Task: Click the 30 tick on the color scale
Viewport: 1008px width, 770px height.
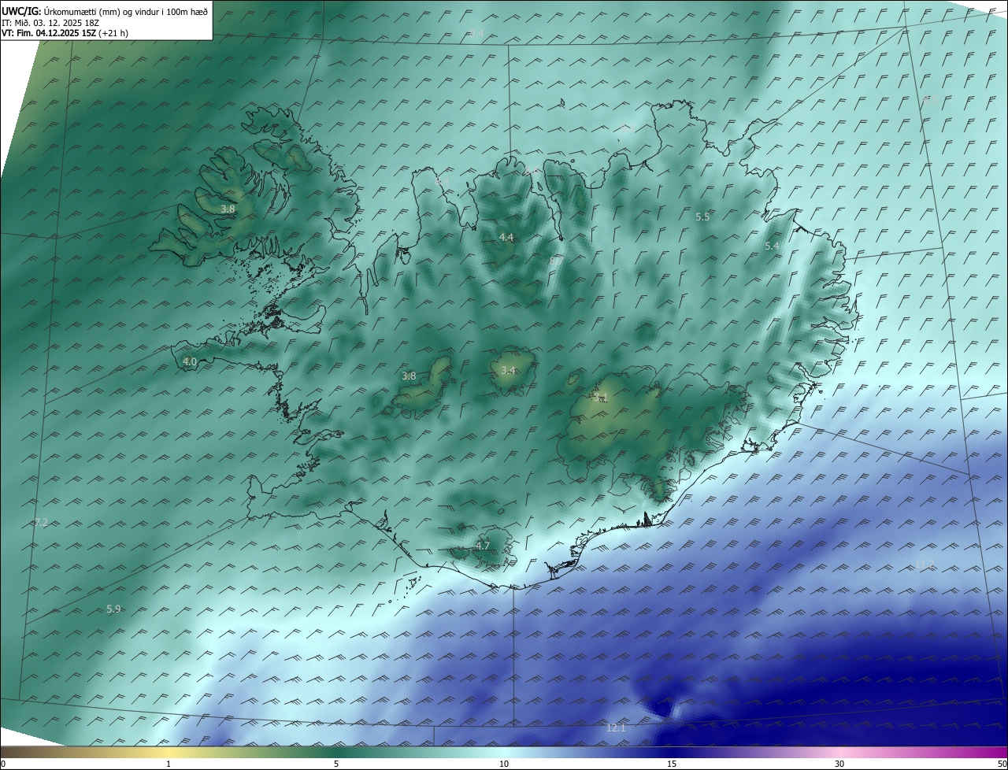Action: tap(839, 764)
